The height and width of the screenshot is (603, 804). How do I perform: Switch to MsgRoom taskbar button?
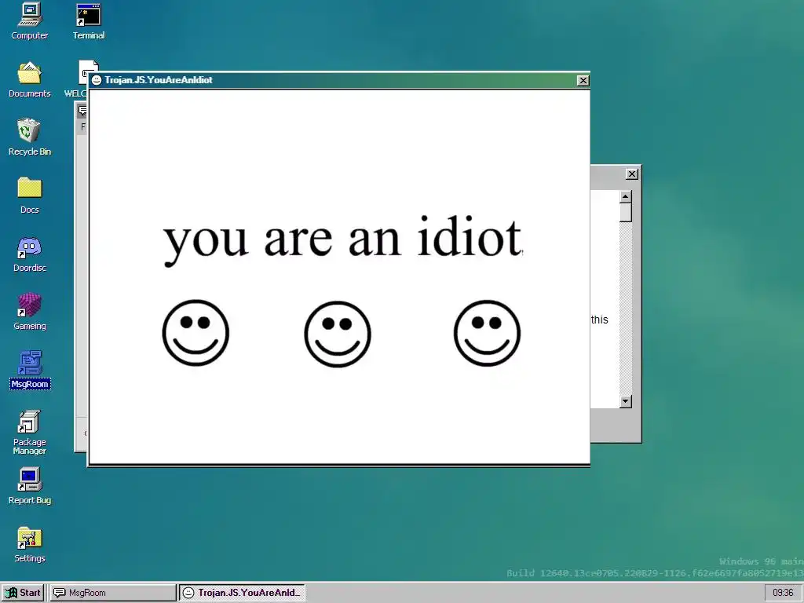tap(112, 593)
